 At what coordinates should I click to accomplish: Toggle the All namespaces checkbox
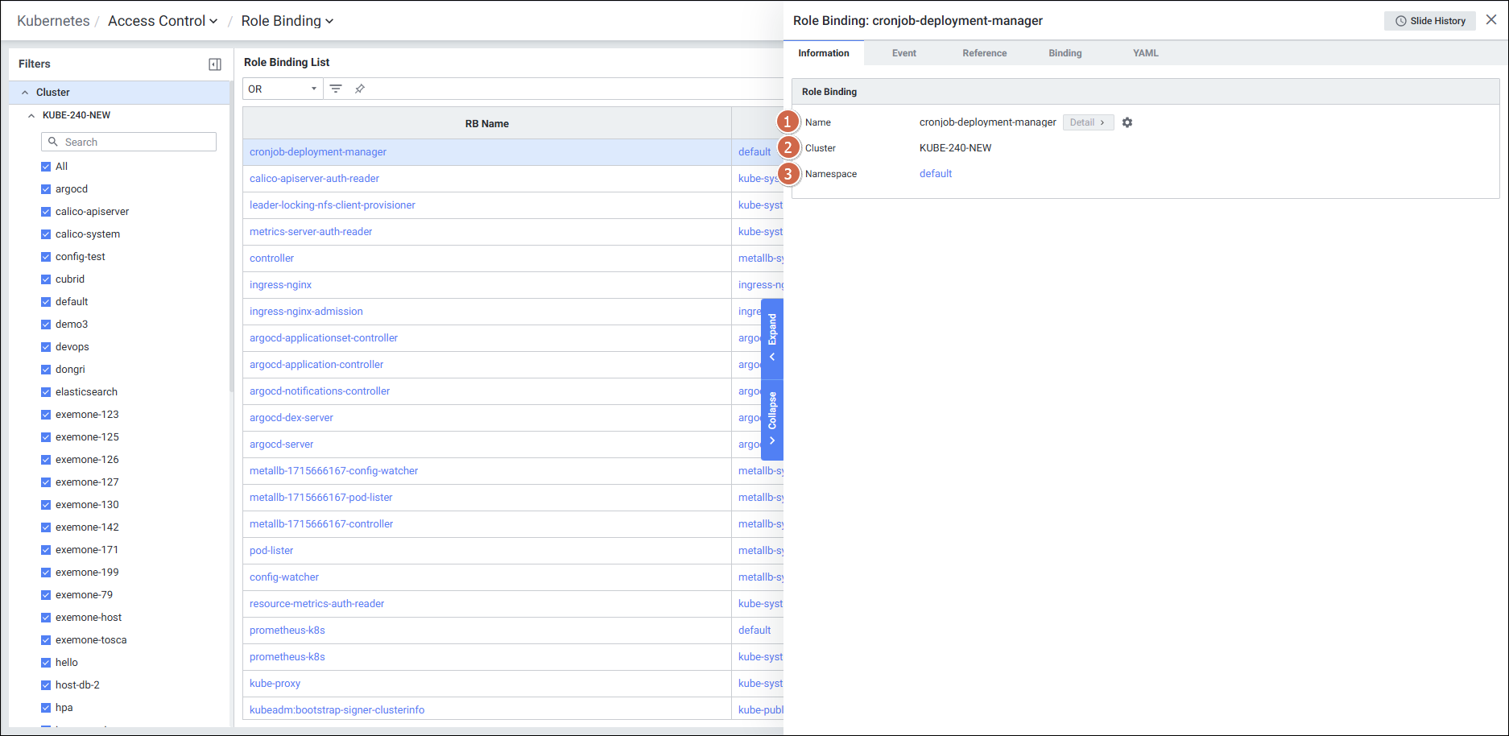[46, 167]
